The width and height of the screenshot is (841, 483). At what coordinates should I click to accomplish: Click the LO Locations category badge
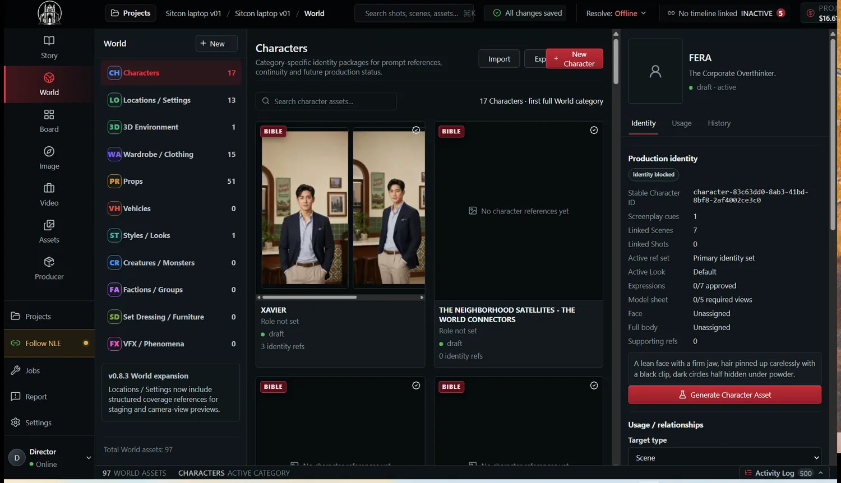[114, 100]
